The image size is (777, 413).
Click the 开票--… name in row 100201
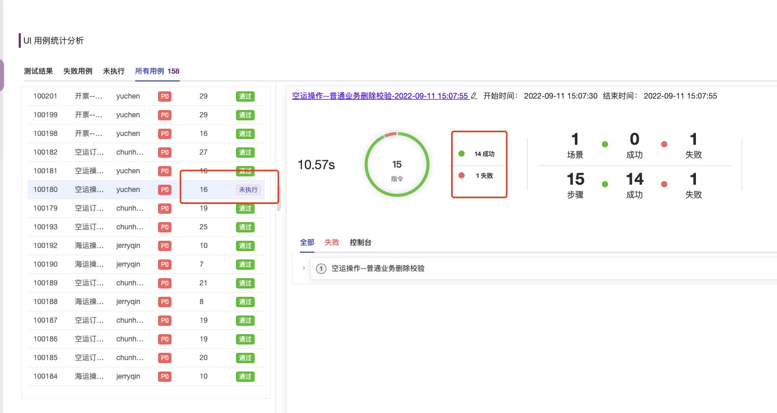88,97
